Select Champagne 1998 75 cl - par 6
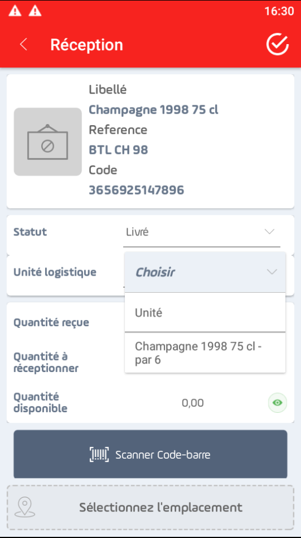 205,353
